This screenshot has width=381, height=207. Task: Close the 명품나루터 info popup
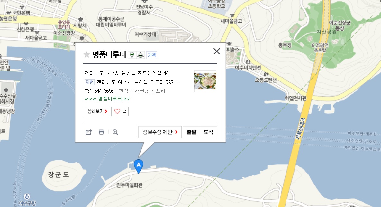(216, 51)
